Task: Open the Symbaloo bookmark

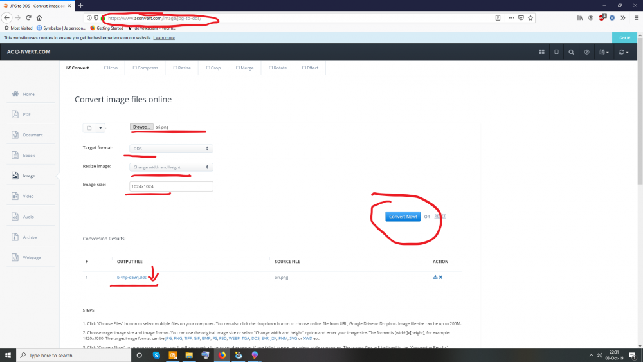Action: [x=62, y=28]
